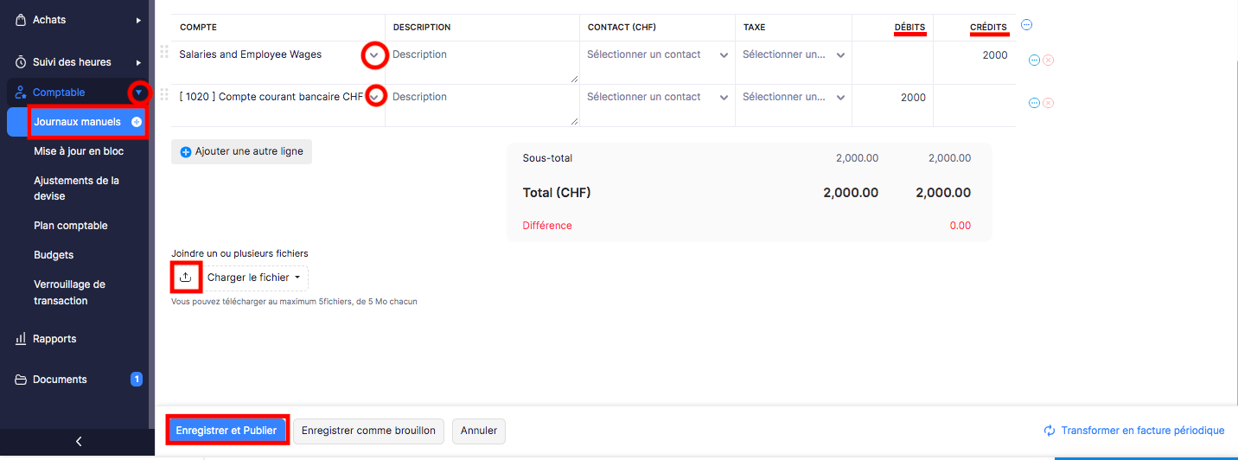
Task: Open the Salaries and Employee Wages account dropdown
Action: [373, 54]
